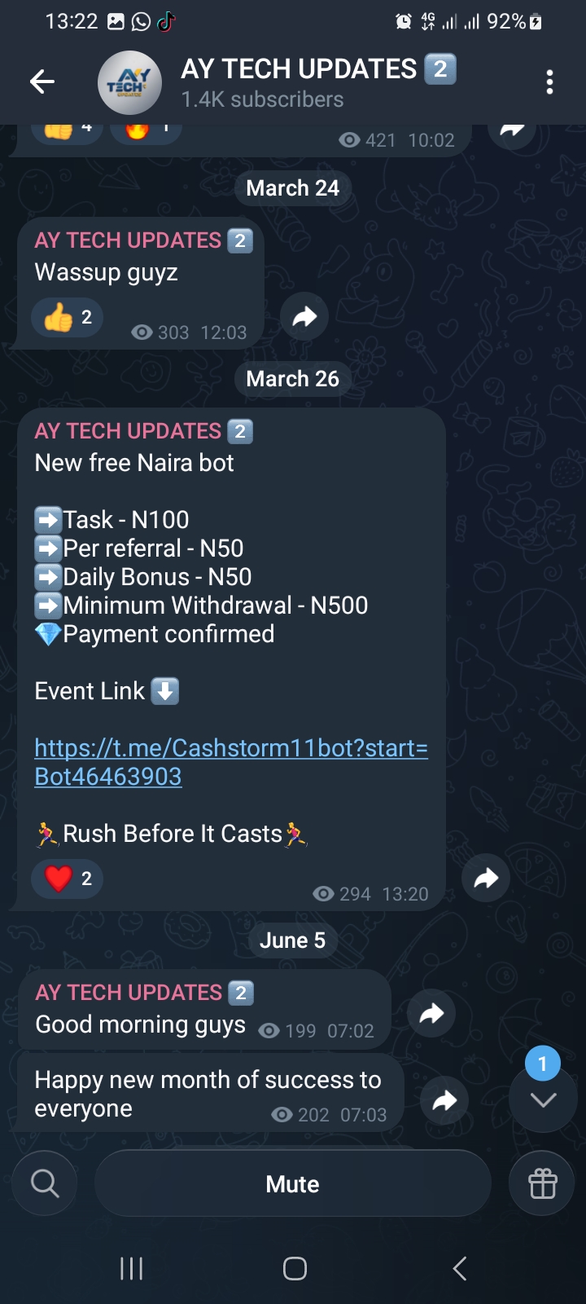Forward the 'Wassup guyz' message
586x1304 pixels.
click(304, 316)
